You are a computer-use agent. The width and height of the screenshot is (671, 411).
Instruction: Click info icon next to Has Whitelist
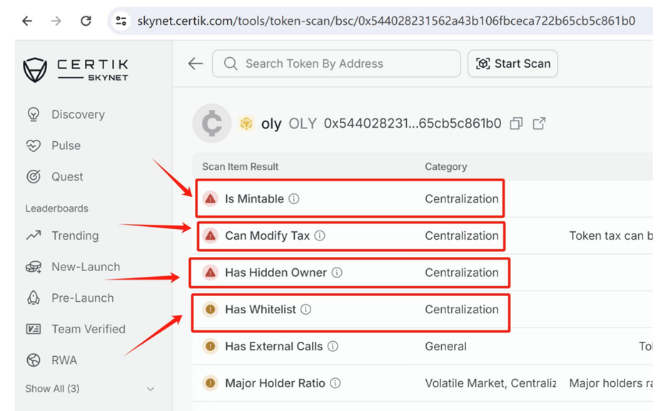pyautogui.click(x=306, y=310)
